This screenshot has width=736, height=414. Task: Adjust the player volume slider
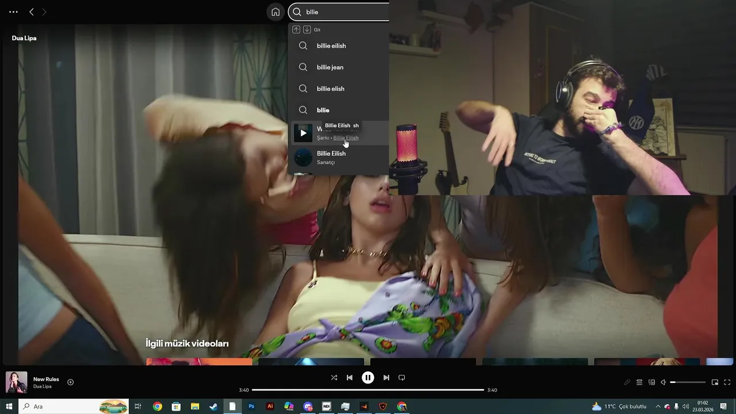(688, 382)
